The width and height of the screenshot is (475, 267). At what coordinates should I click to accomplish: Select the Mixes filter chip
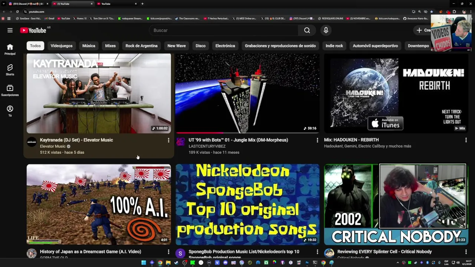point(110,46)
